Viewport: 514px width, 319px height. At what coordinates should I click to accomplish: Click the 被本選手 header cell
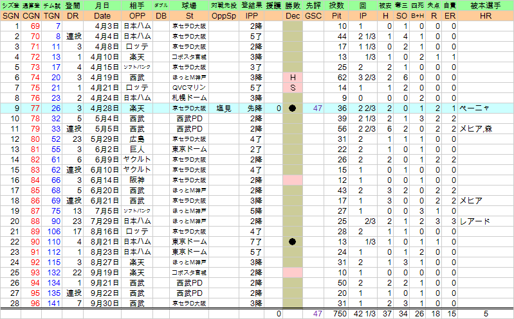coord(486,6)
